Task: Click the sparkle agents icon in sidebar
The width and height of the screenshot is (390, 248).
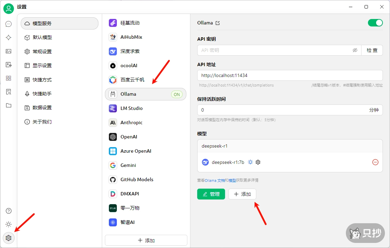Action: [x=8, y=38]
